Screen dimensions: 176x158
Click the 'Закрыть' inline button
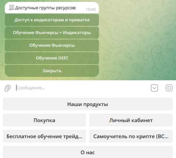(x=52, y=71)
